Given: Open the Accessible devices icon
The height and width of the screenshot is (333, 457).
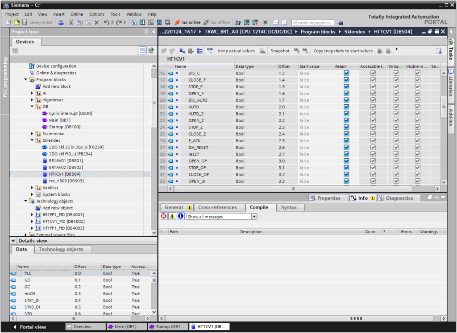Looking at the screenshot, I should tap(238, 22).
